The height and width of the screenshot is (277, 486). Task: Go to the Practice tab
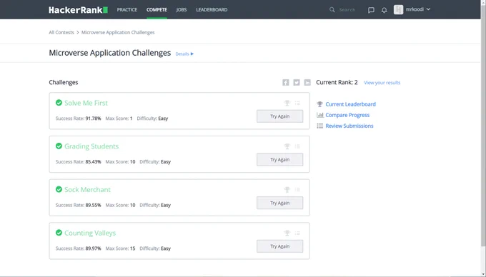pyautogui.click(x=127, y=9)
